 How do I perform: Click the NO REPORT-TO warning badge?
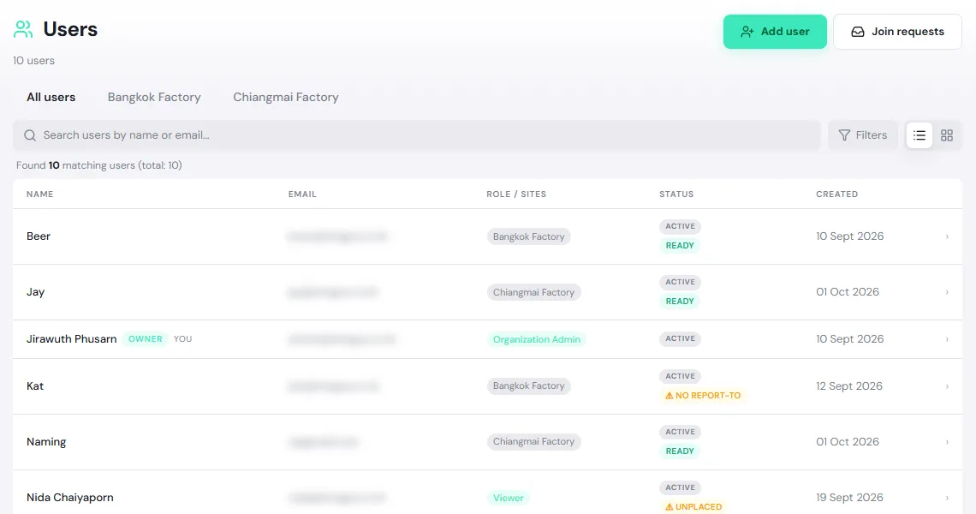(703, 396)
